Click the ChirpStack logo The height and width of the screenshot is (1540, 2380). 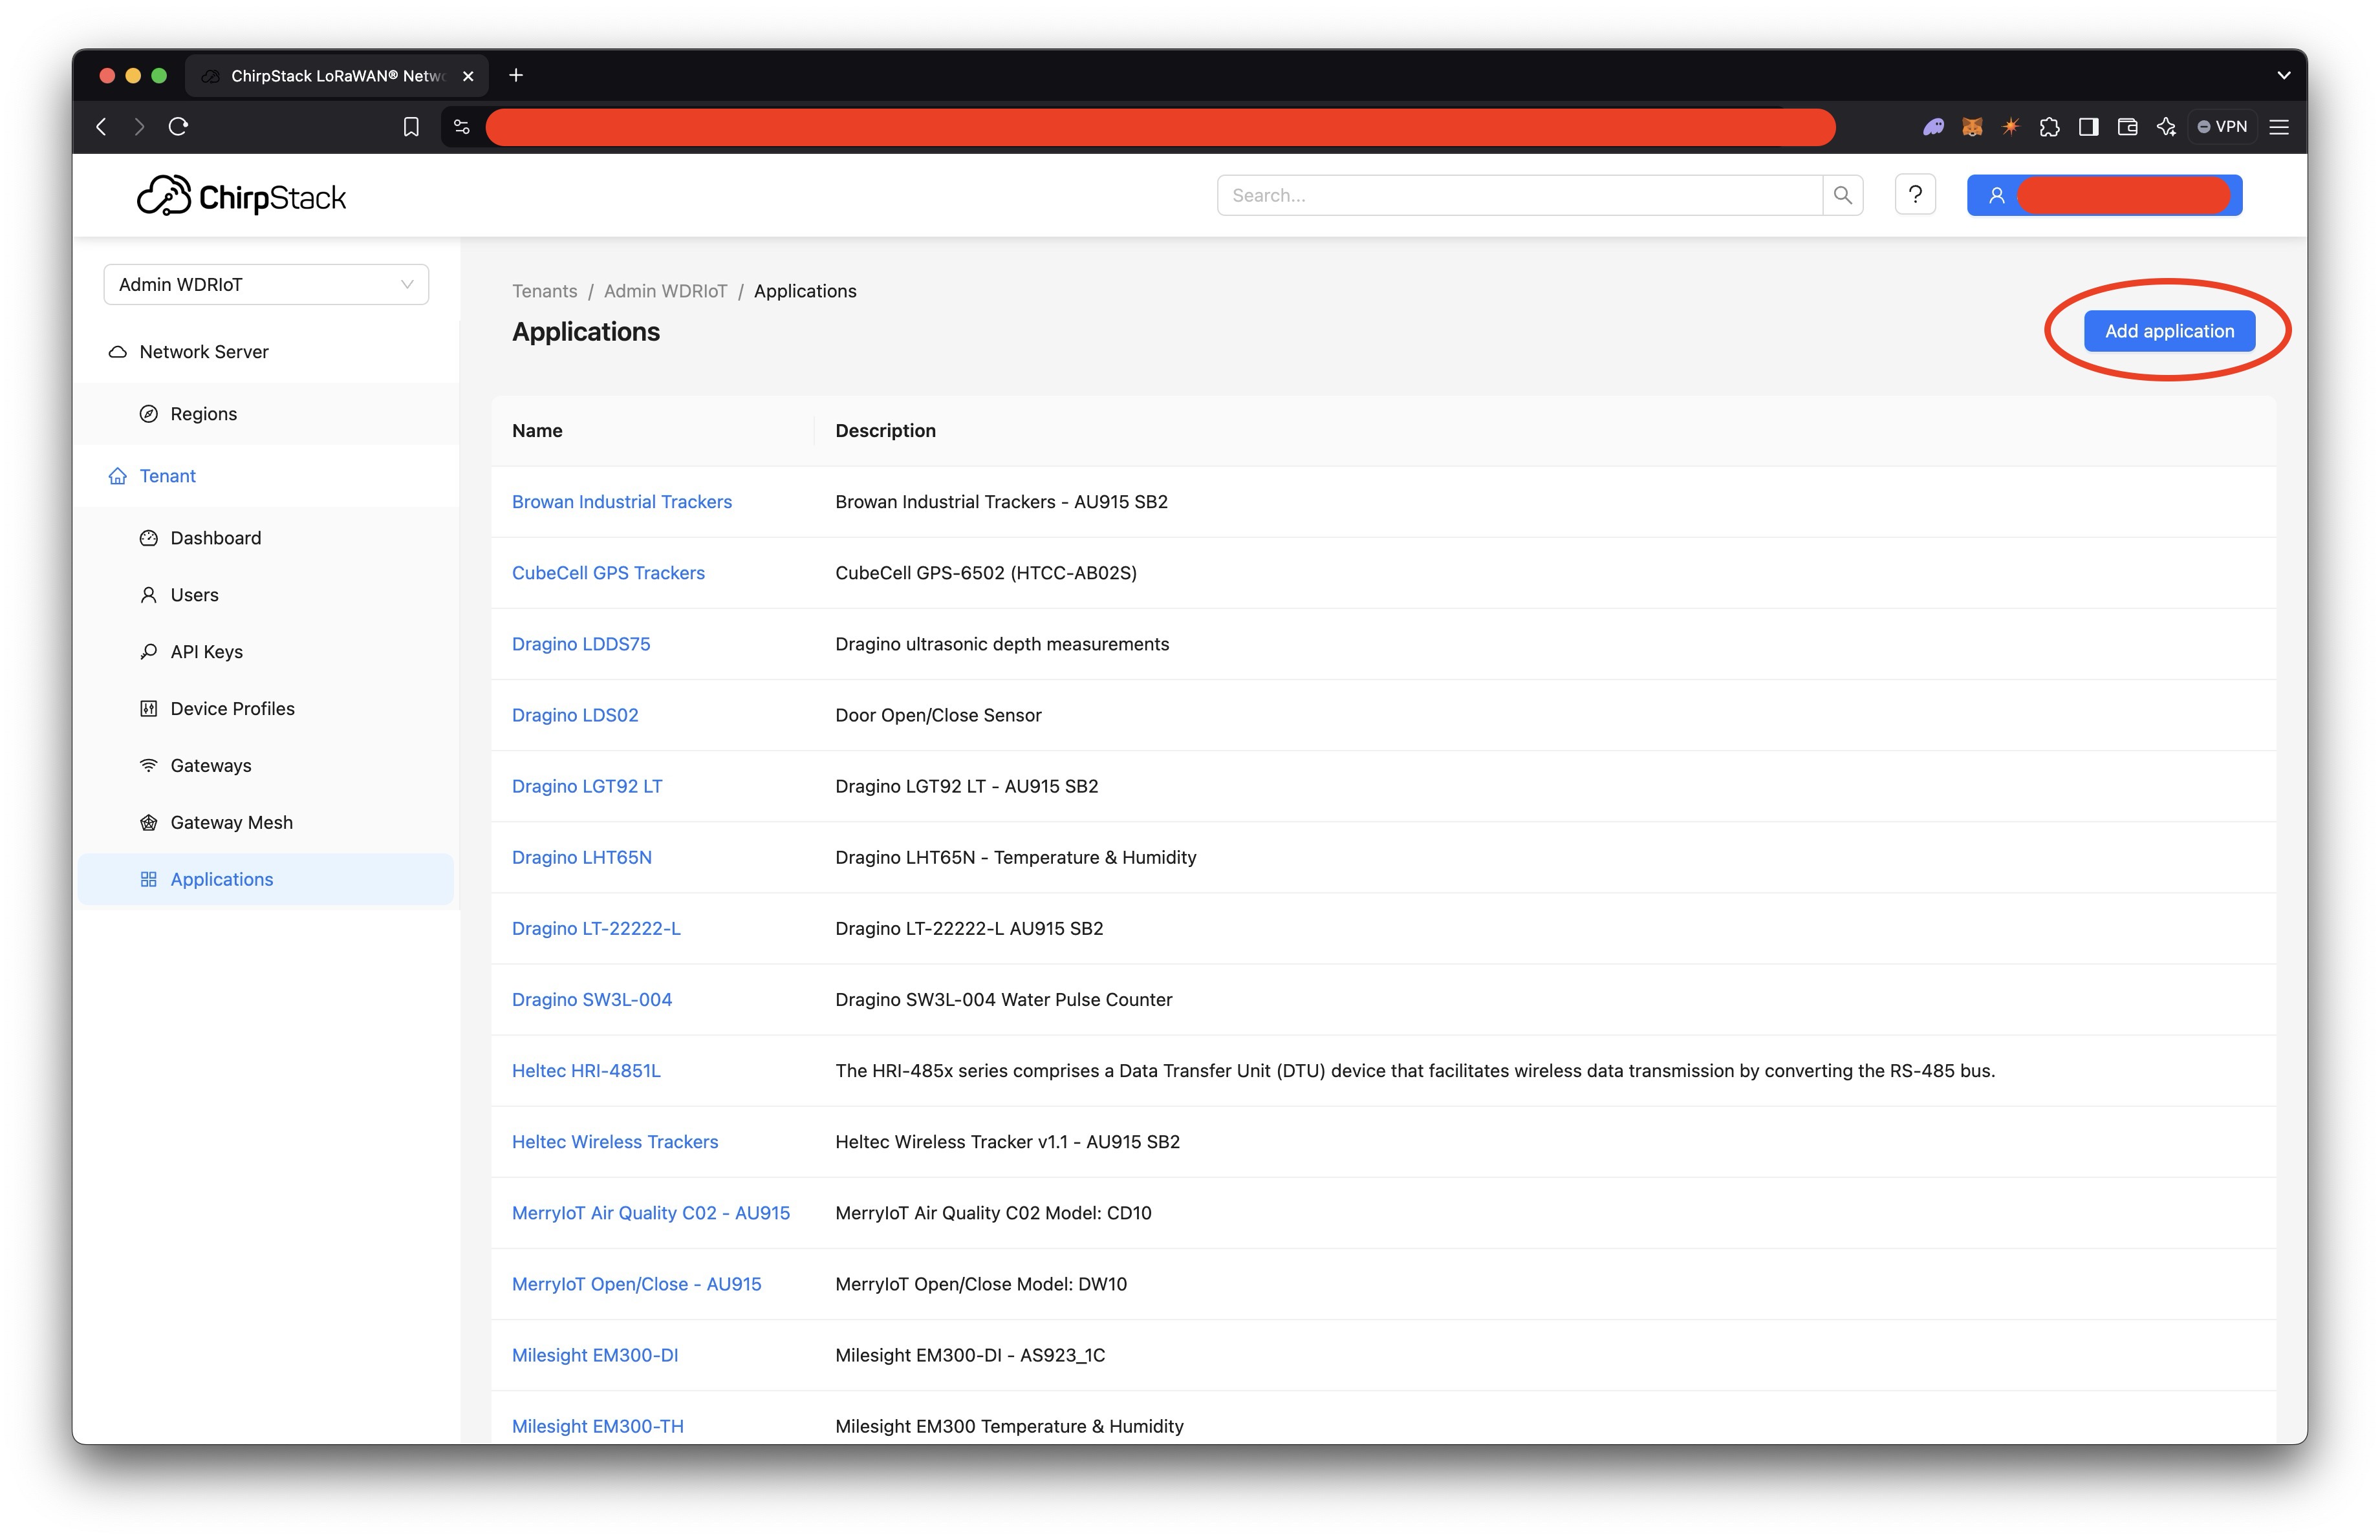241,196
